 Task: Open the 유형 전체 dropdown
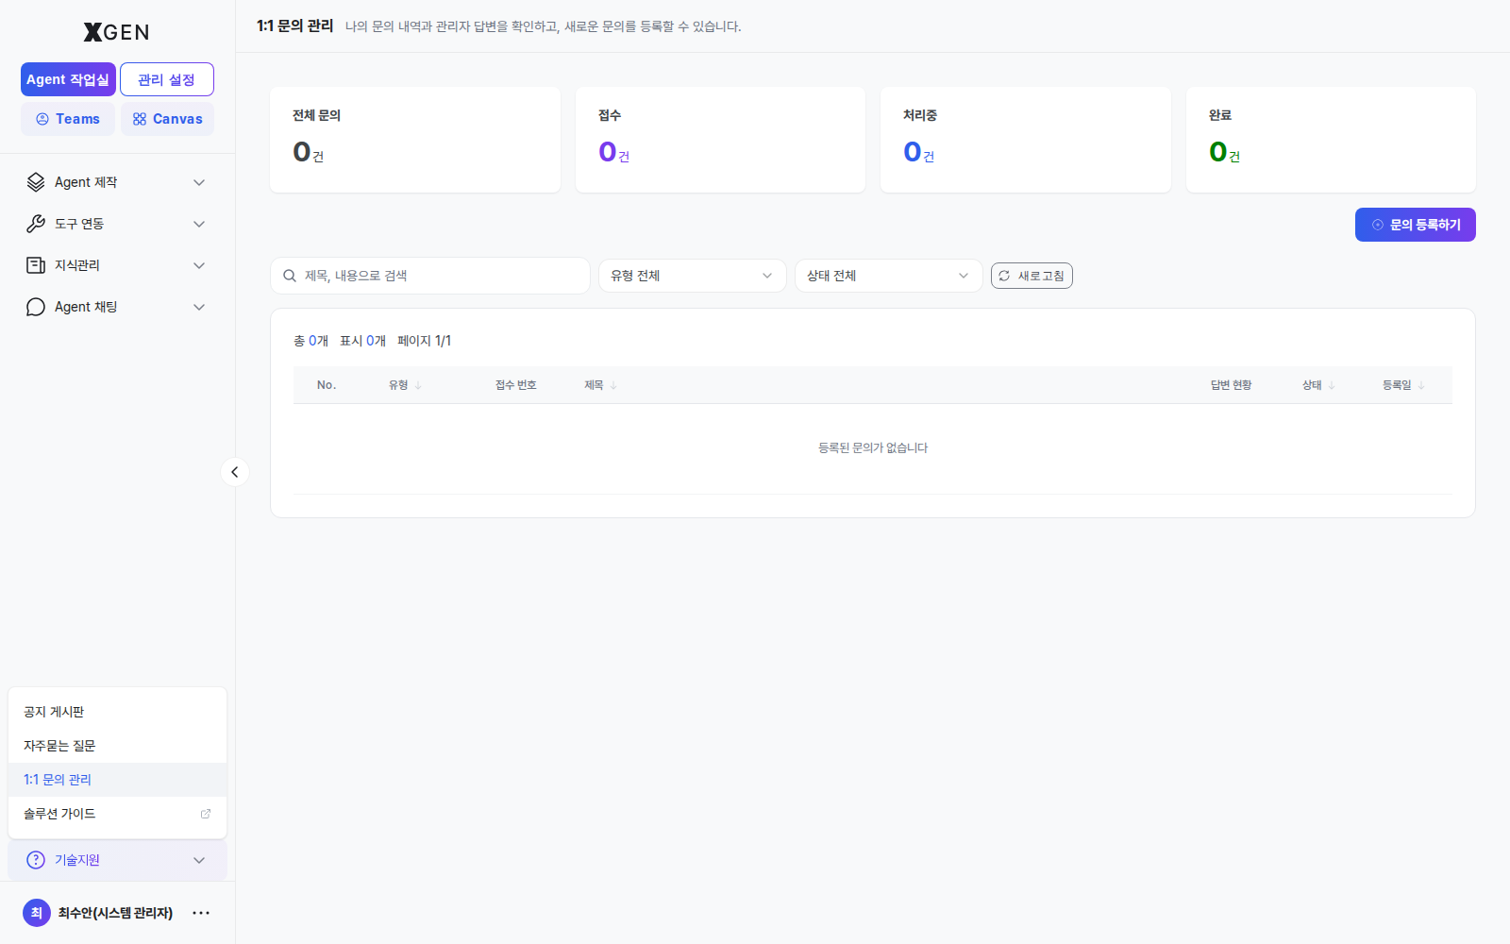693,276
